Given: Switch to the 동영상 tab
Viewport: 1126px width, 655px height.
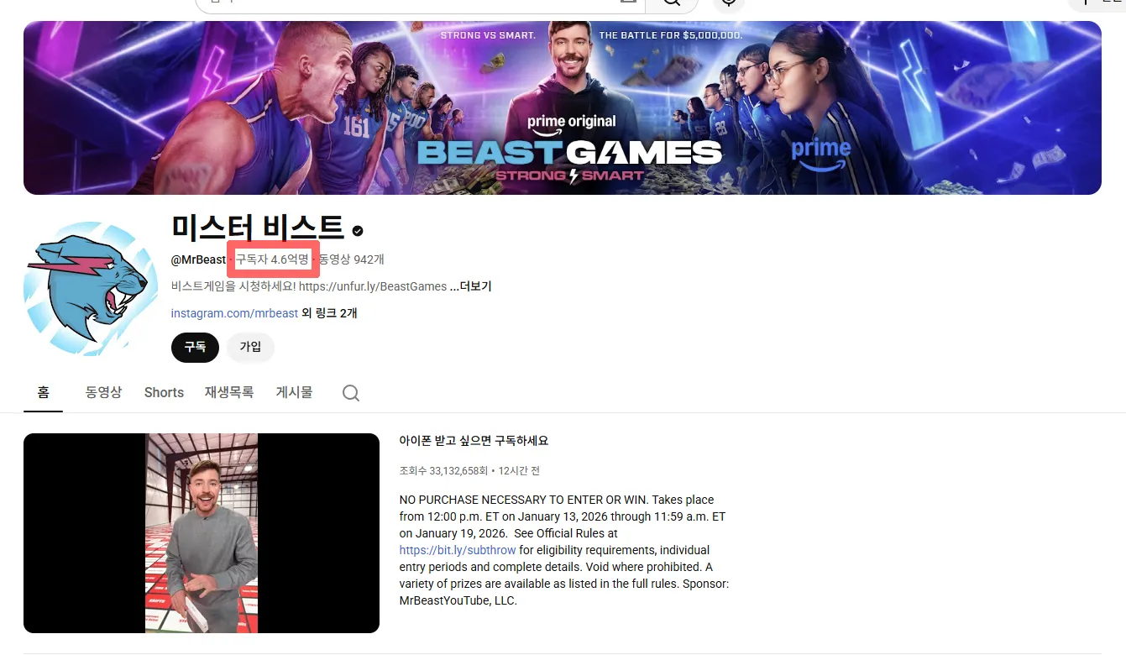Looking at the screenshot, I should (x=103, y=392).
